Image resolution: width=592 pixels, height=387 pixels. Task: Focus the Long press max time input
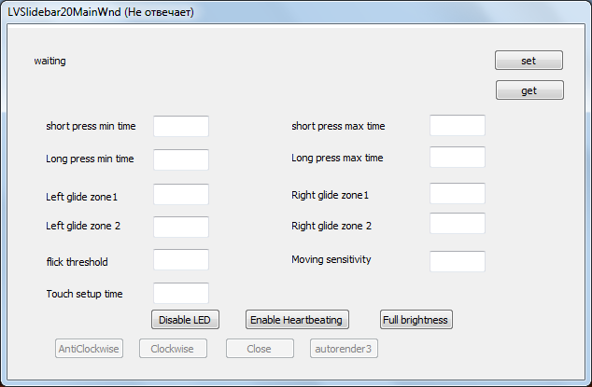click(458, 158)
